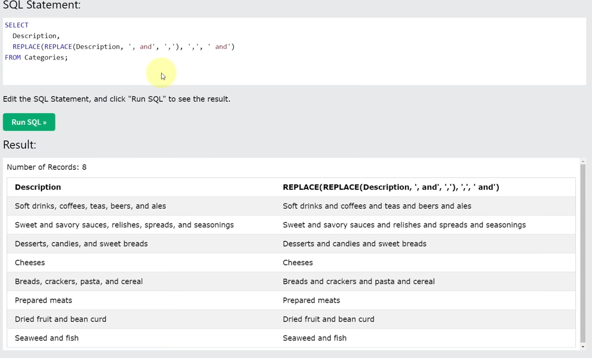Click the 'FROM Categories;' line in the editor
The width and height of the screenshot is (592, 358).
coord(36,57)
